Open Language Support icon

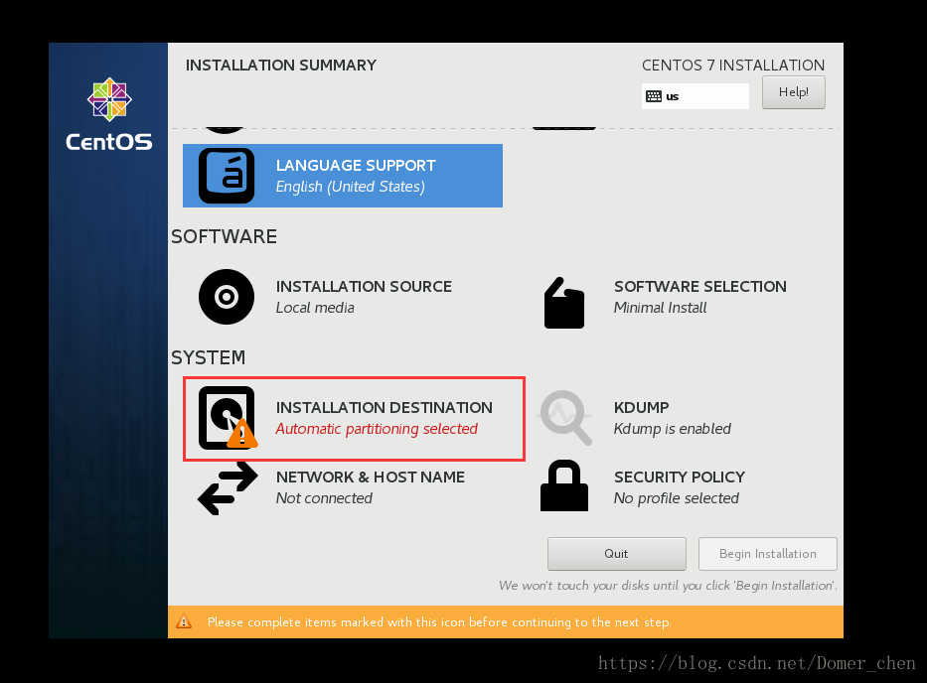click(227, 176)
